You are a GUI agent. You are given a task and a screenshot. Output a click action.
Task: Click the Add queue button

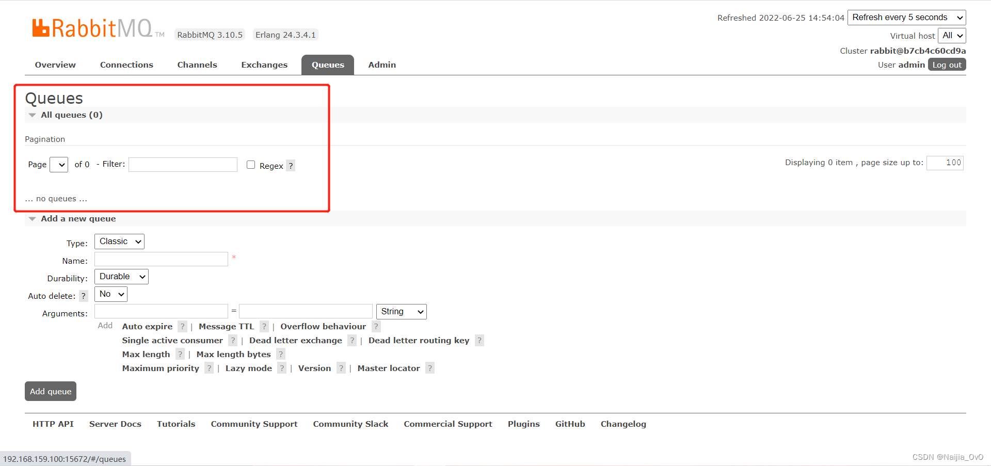click(50, 391)
